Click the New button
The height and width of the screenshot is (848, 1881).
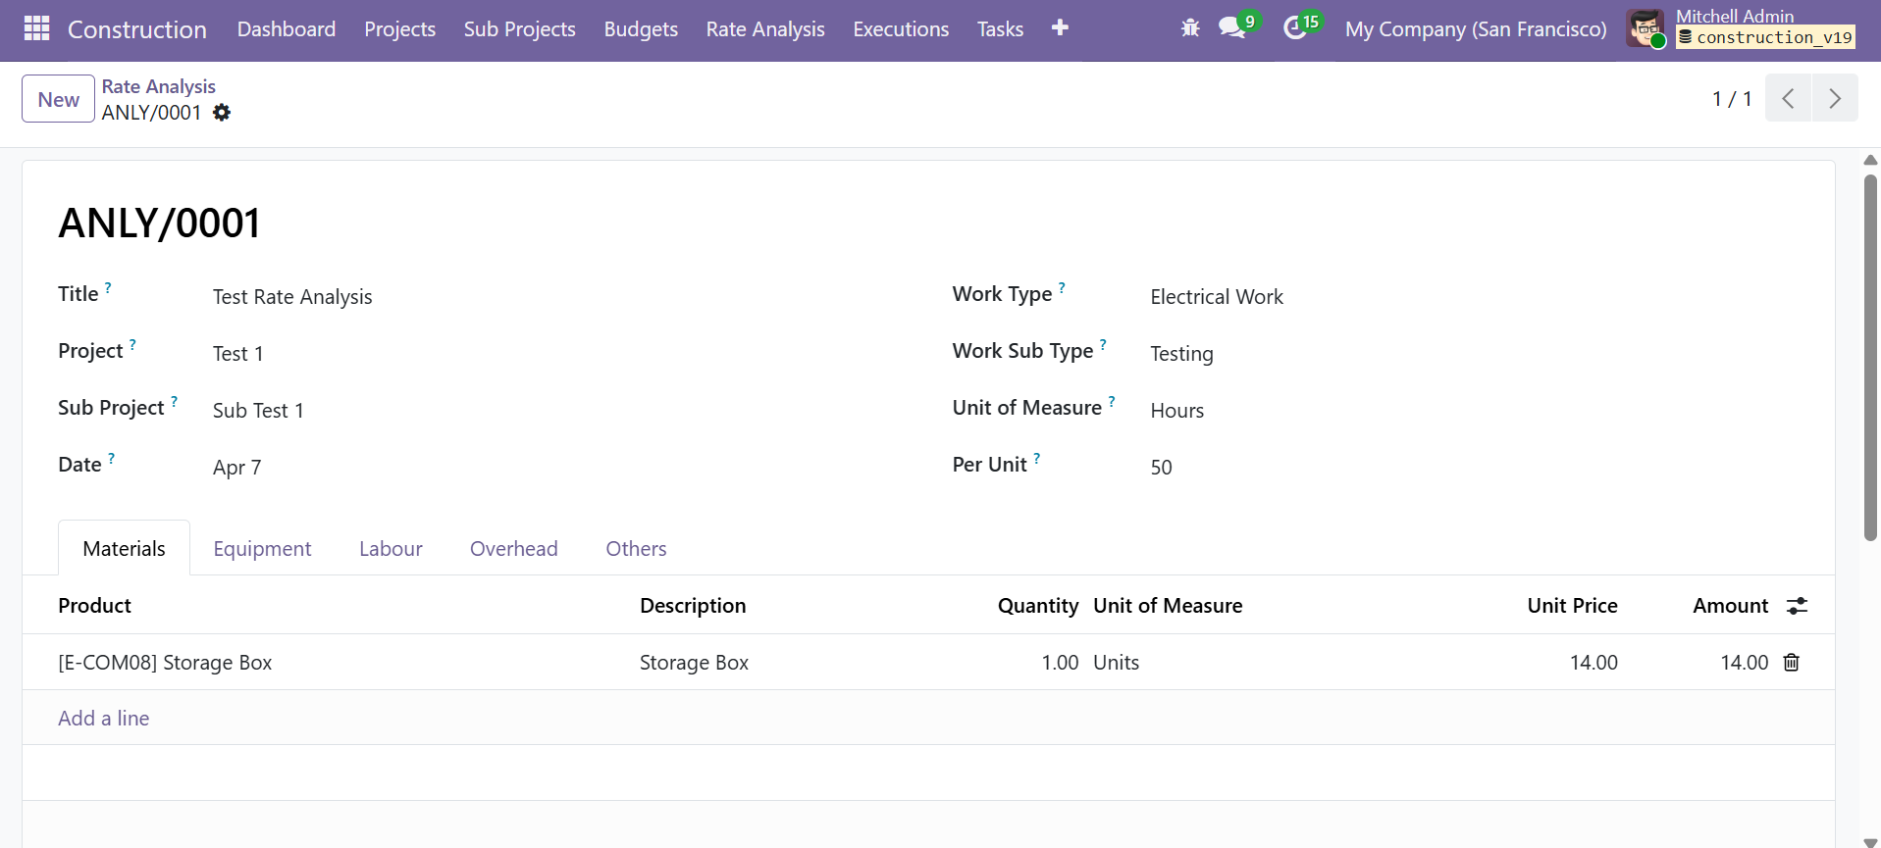coord(58,99)
